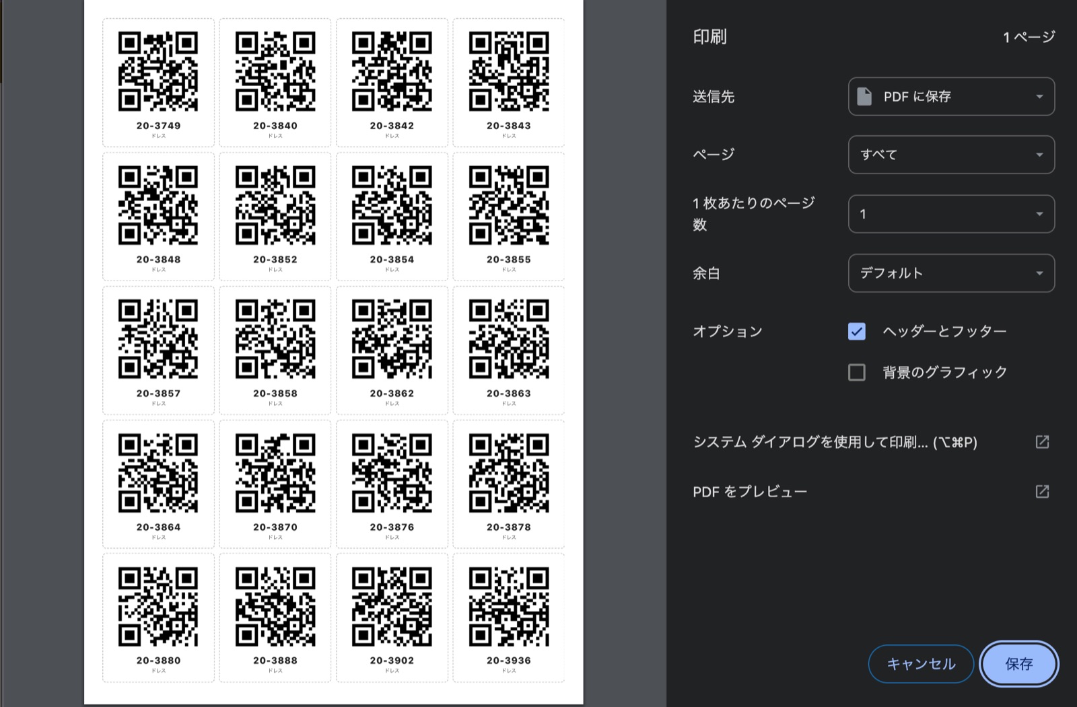The height and width of the screenshot is (707, 1077).
Task: Click the QR code labeled 20-3855
Action: pyautogui.click(x=509, y=205)
